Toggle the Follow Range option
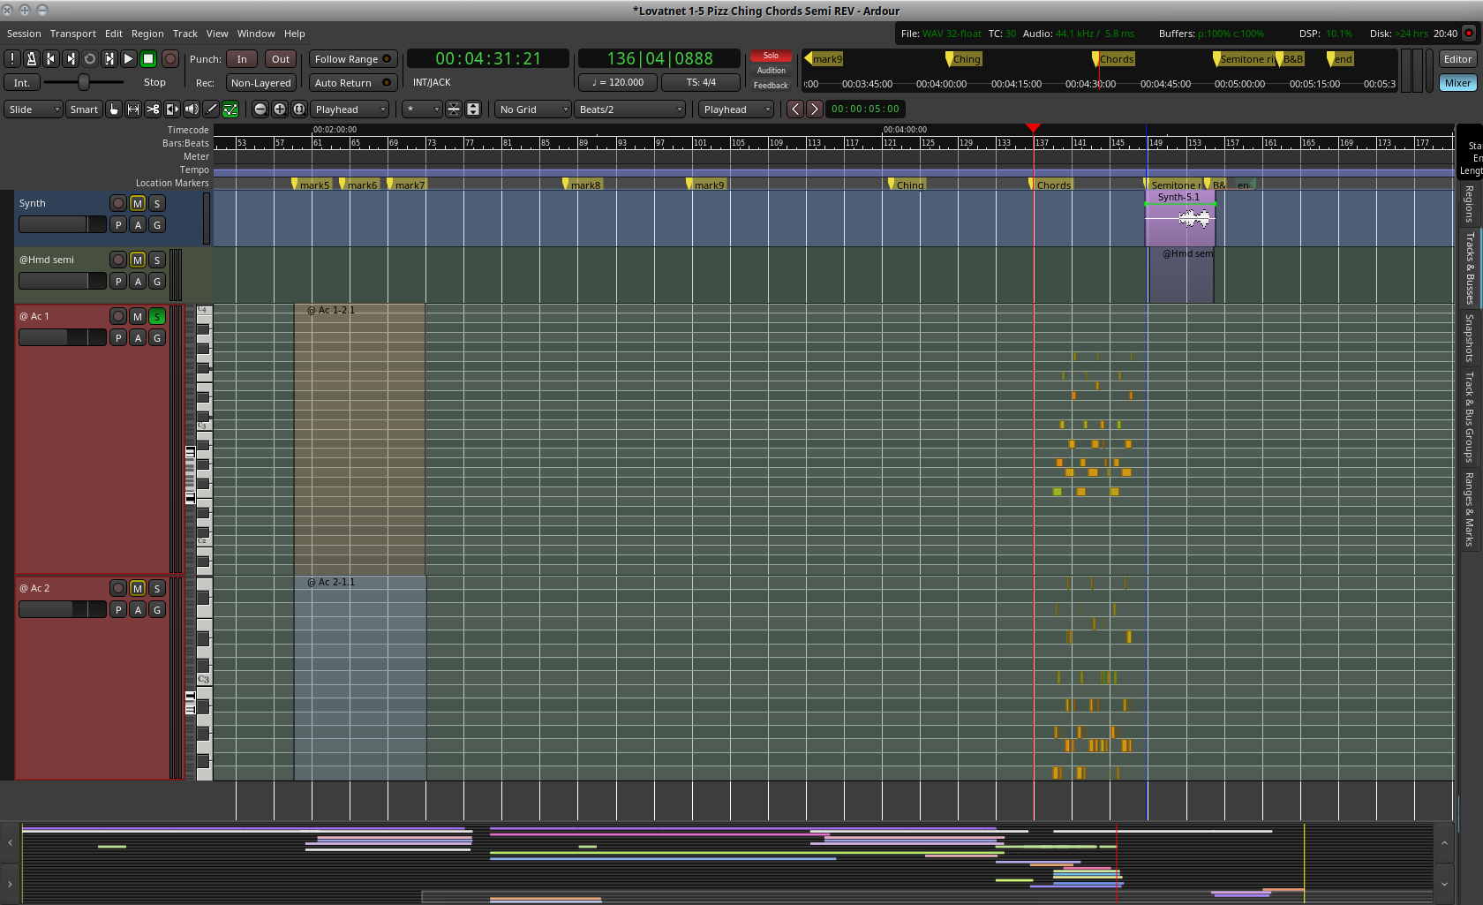 (x=352, y=59)
